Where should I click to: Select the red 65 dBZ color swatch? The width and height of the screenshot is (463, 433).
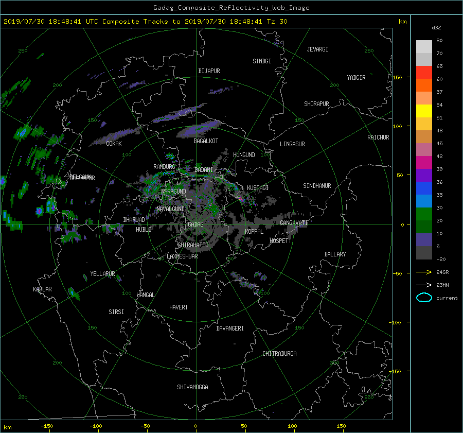tap(424, 72)
